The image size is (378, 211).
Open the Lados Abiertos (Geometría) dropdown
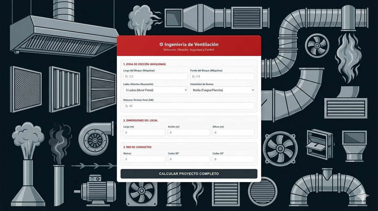coord(155,90)
